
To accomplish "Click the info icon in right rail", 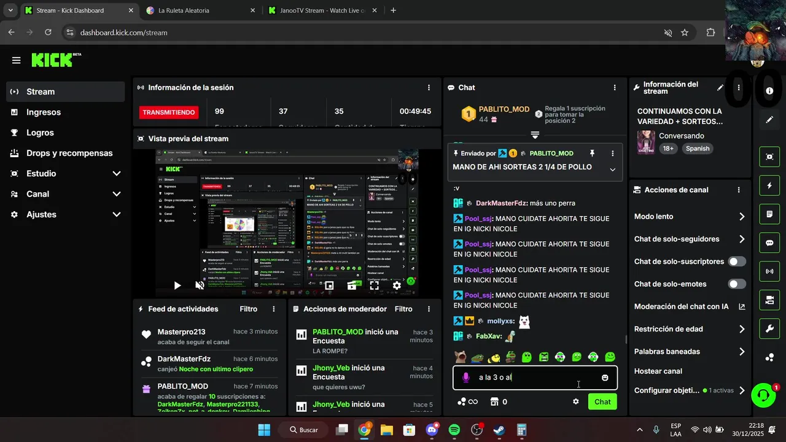I will [x=769, y=91].
